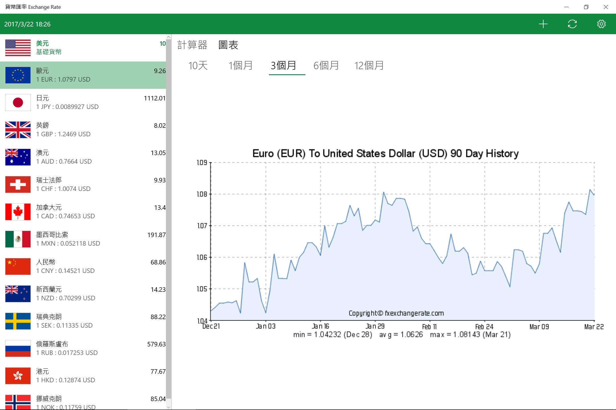Open the settings gear
Image resolution: width=616 pixels, height=410 pixels.
click(x=601, y=24)
